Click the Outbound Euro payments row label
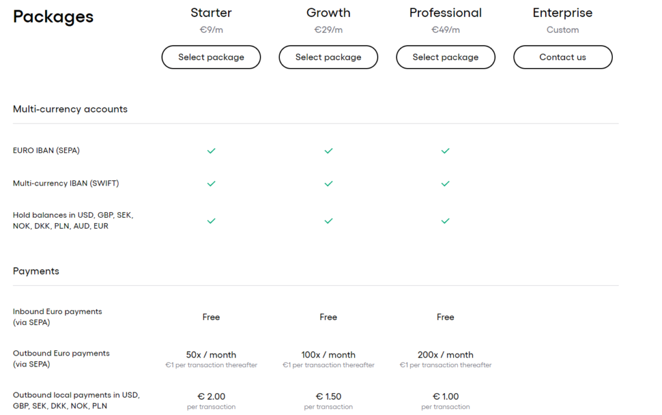Screen dimensions: 662x415 pyautogui.click(x=61, y=359)
